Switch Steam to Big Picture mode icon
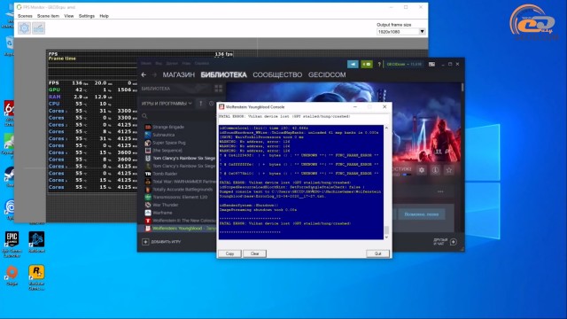This screenshot has height=319, width=567. coord(431,65)
